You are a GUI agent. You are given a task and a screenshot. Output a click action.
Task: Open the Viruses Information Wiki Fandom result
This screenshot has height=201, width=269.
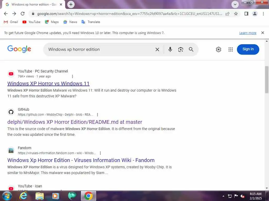click(x=81, y=160)
